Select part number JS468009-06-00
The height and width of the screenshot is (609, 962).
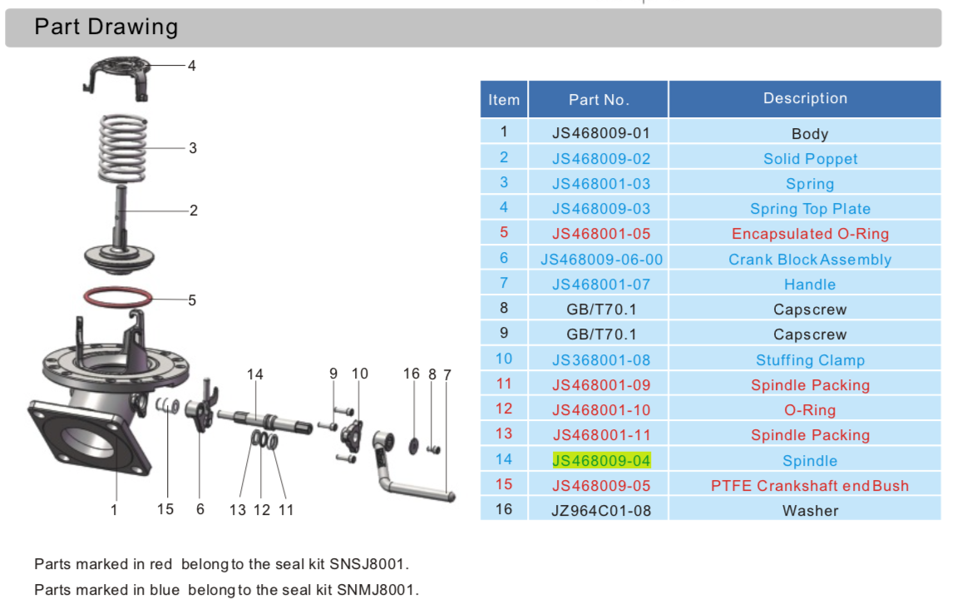601,260
